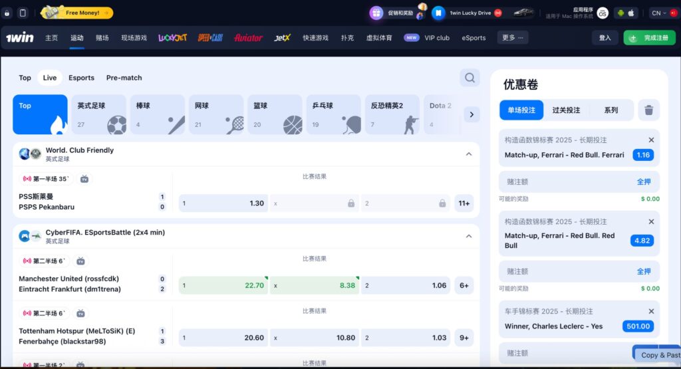Select 系列 bet slip tab
Image resolution: width=681 pixels, height=369 pixels.
pyautogui.click(x=611, y=110)
